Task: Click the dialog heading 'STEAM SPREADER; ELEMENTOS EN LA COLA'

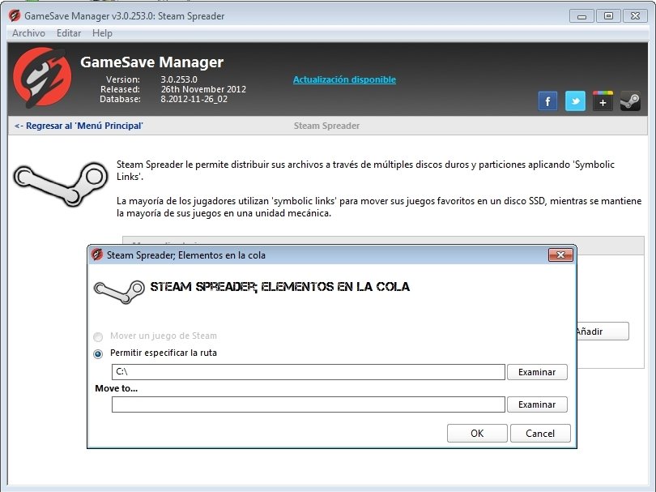Action: (x=280, y=287)
